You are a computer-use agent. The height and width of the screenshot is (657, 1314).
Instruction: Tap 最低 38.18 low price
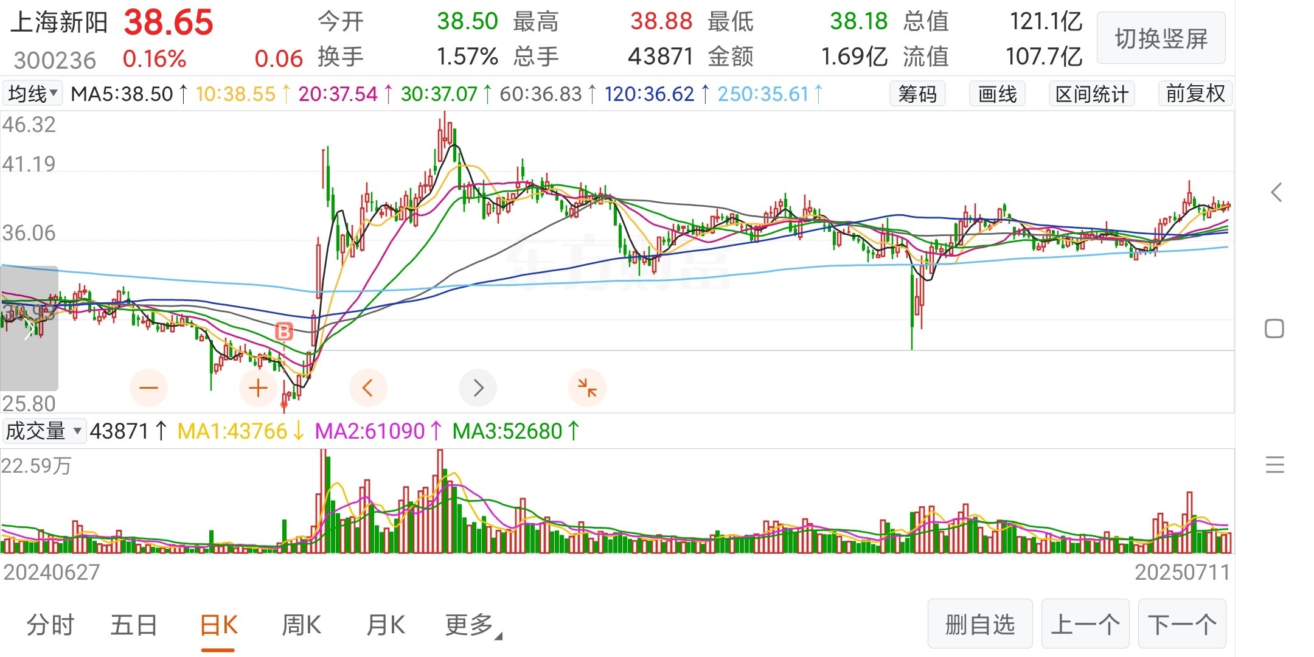859,21
